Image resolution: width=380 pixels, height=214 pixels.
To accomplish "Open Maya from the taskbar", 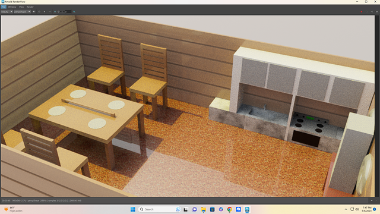I will [247, 209].
